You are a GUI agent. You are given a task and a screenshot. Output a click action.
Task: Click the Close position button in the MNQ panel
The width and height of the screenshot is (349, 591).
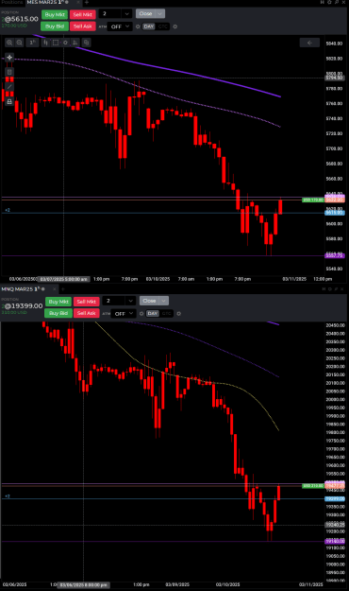point(149,301)
